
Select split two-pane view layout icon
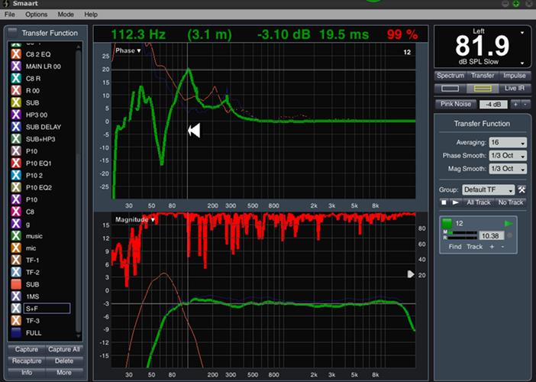point(483,88)
